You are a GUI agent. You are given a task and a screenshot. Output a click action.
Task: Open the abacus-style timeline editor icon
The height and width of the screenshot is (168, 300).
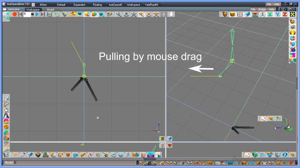pyautogui.click(x=49, y=14)
